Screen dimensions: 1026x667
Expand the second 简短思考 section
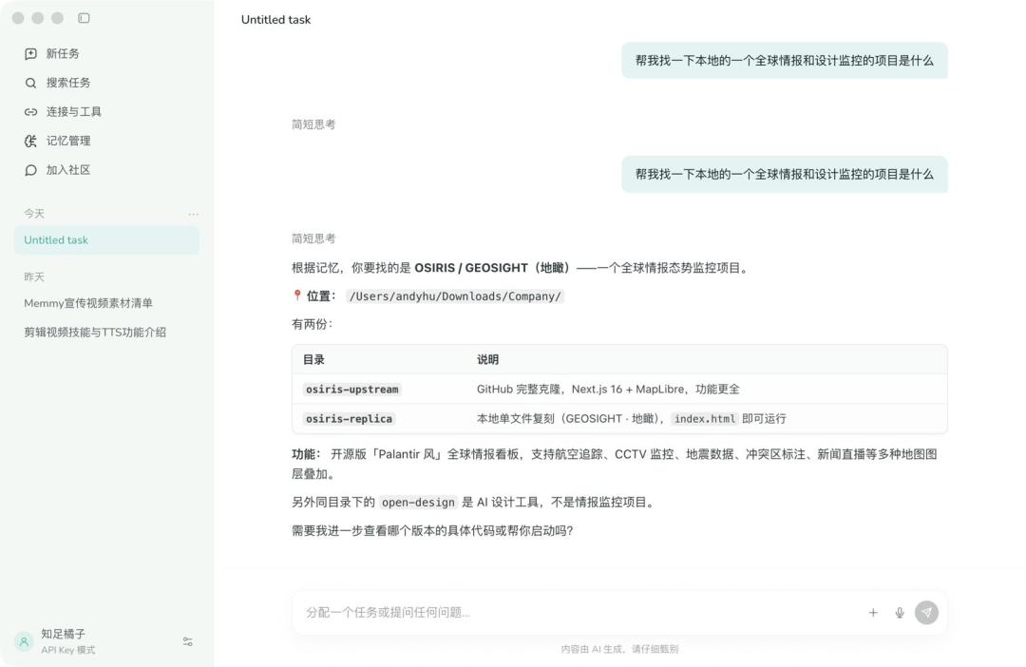click(x=313, y=238)
